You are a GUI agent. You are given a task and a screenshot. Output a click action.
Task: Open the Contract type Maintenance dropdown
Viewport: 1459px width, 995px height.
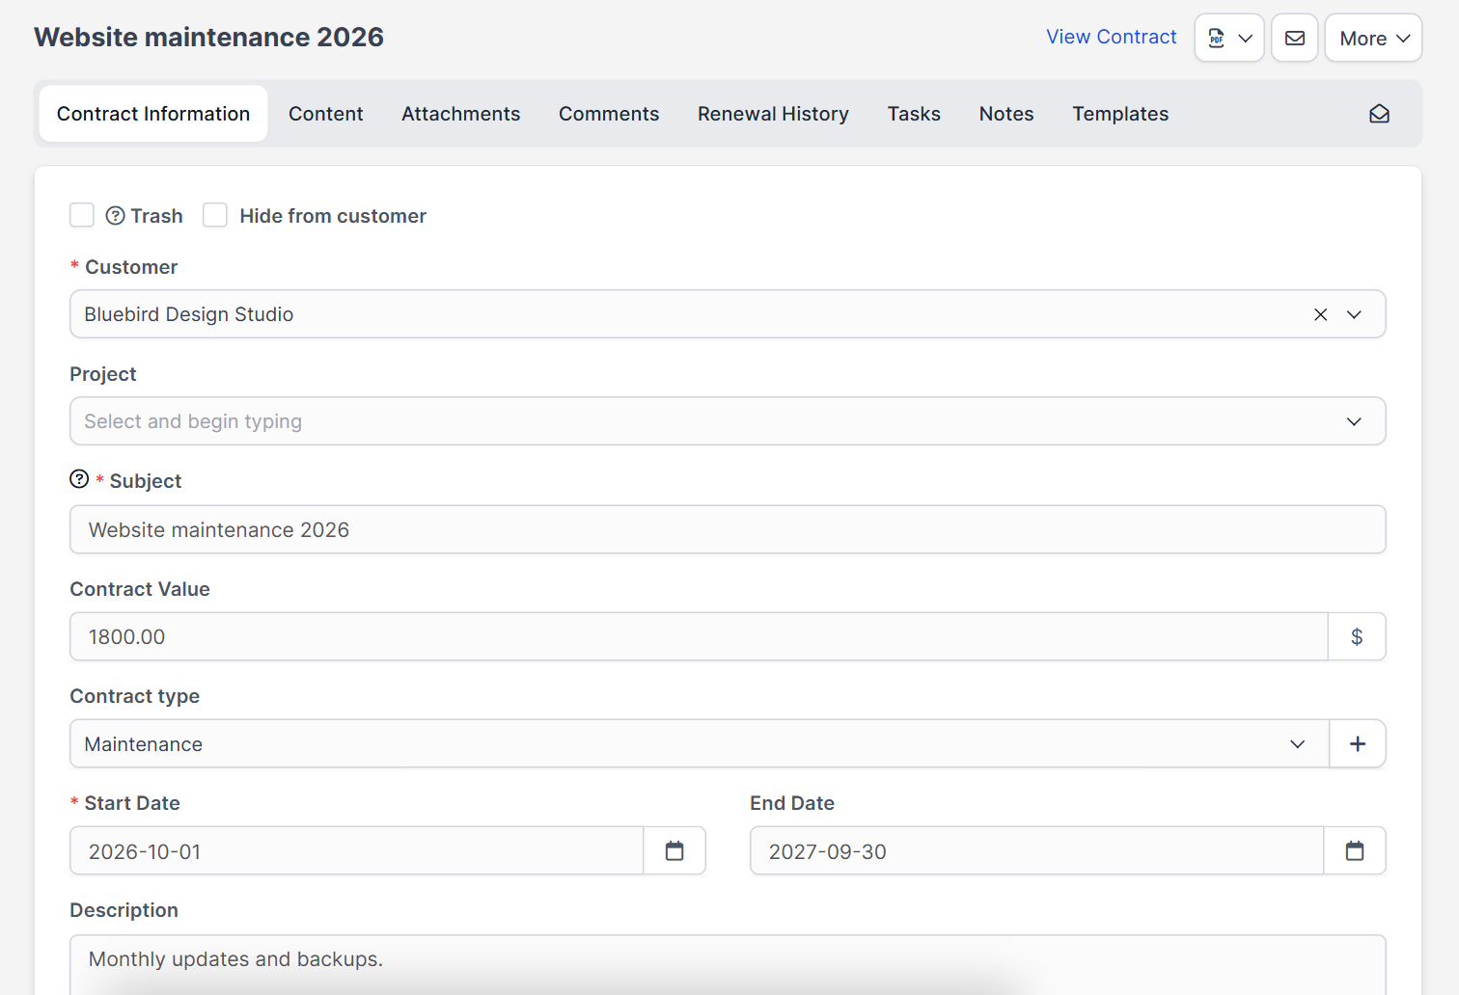[x=700, y=743]
